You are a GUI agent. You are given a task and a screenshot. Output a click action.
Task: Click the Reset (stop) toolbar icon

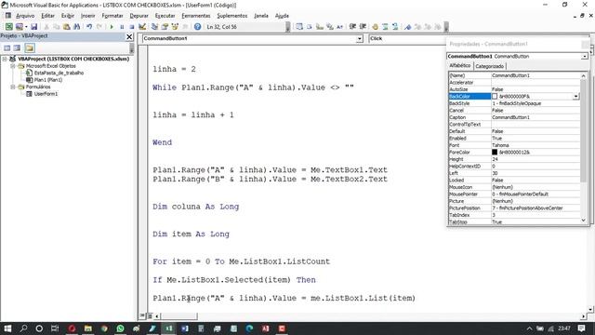tap(132, 27)
